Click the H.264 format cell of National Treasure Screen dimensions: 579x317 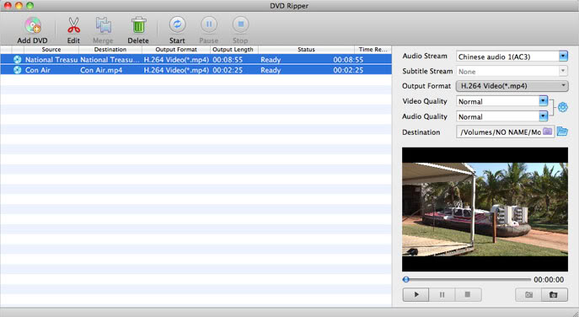click(x=176, y=60)
